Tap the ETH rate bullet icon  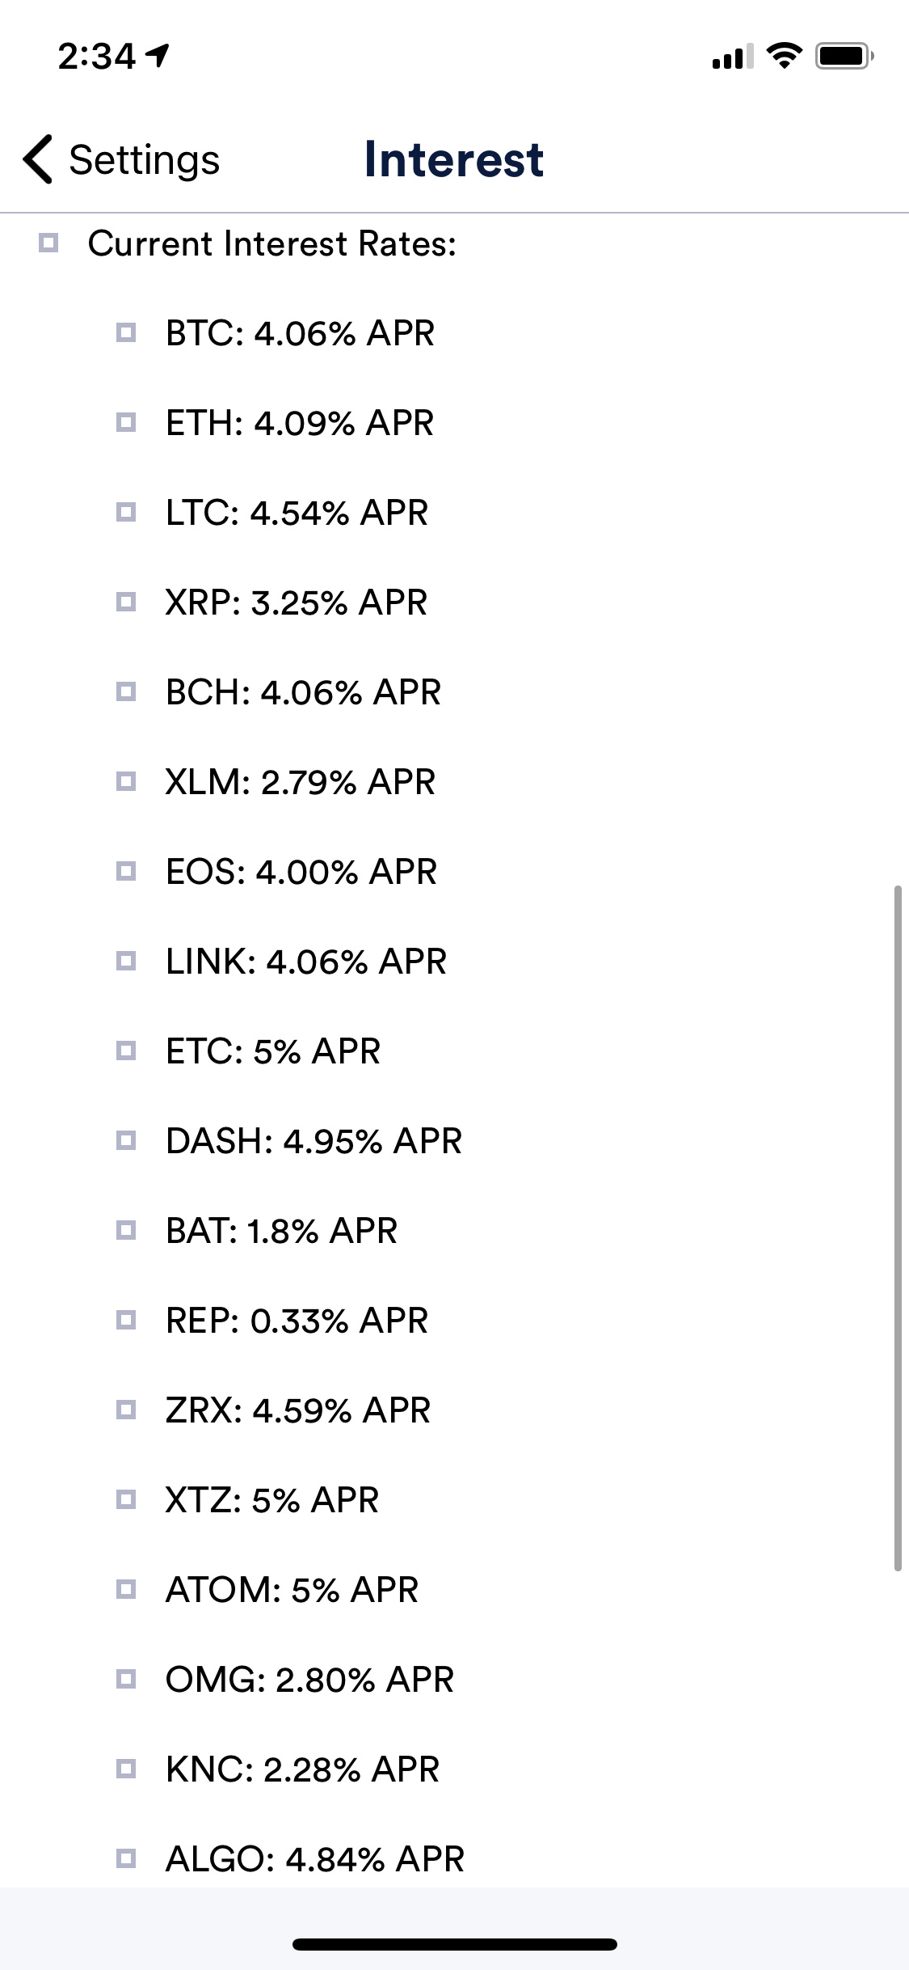pos(126,422)
